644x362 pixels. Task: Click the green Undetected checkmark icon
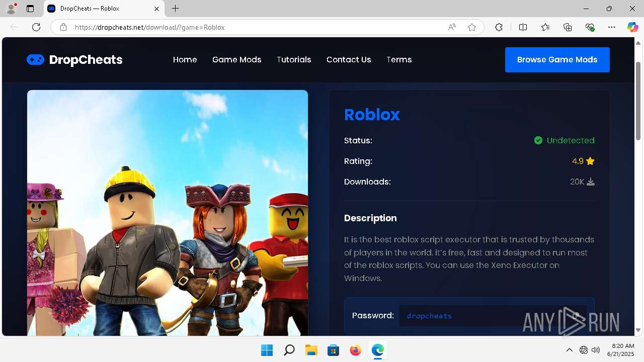(x=538, y=140)
